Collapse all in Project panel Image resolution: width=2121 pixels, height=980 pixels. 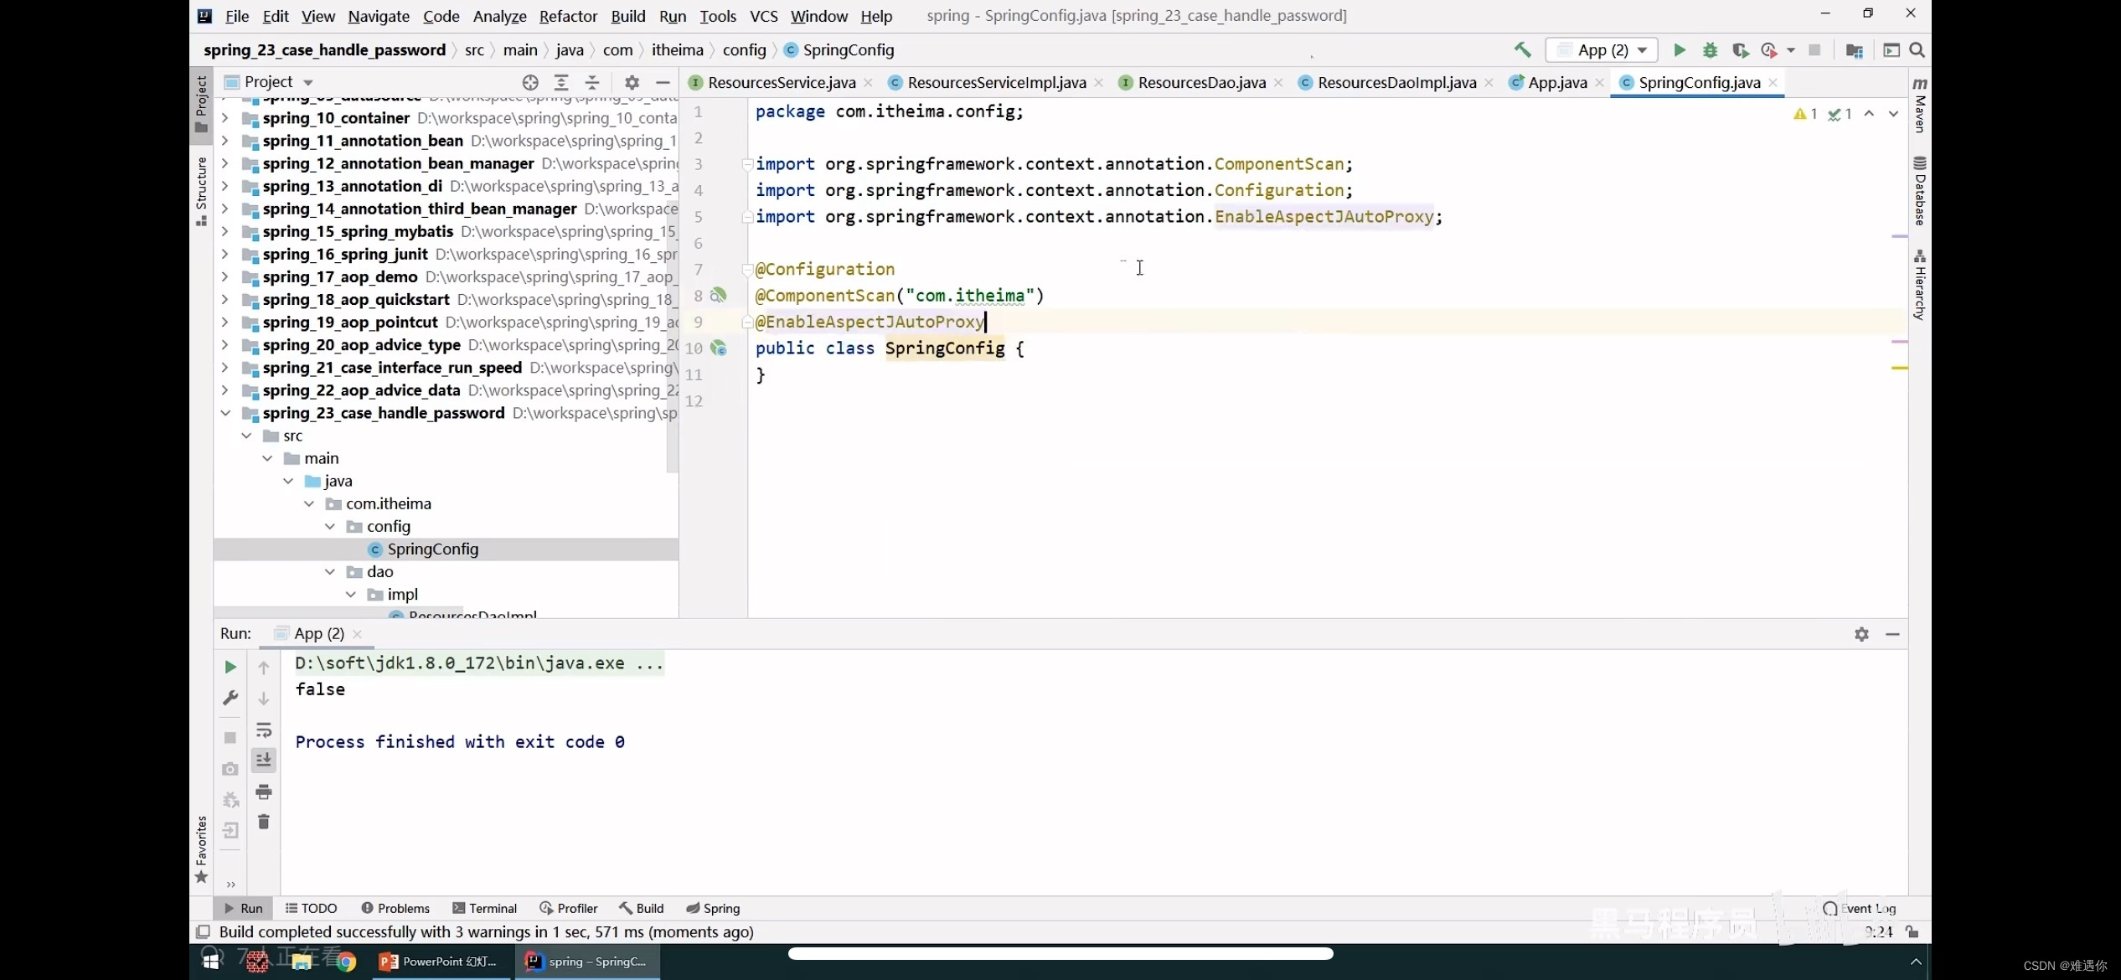[x=592, y=82]
